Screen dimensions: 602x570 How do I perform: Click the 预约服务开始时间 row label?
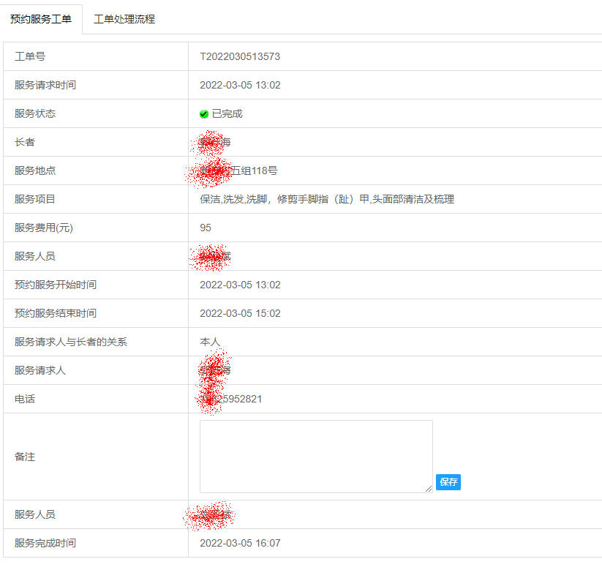56,285
